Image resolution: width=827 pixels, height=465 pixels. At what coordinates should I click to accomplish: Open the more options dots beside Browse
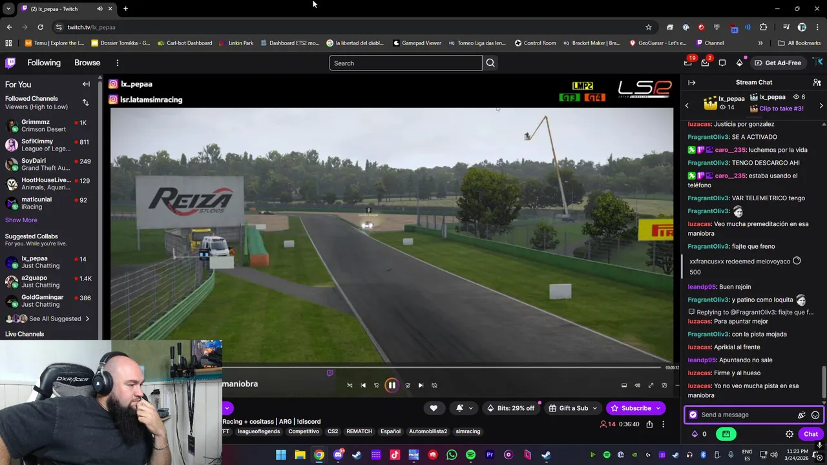pos(117,63)
